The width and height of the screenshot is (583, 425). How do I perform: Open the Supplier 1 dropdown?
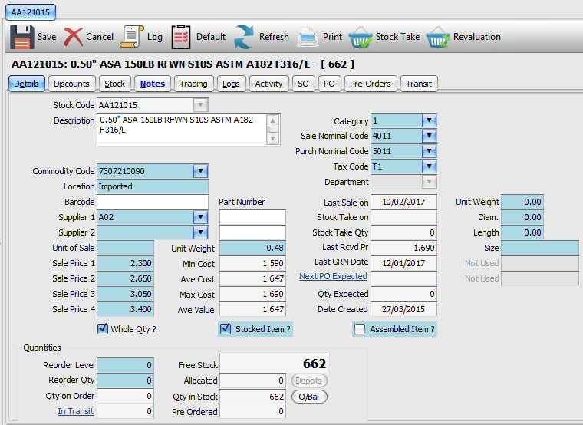point(200,217)
